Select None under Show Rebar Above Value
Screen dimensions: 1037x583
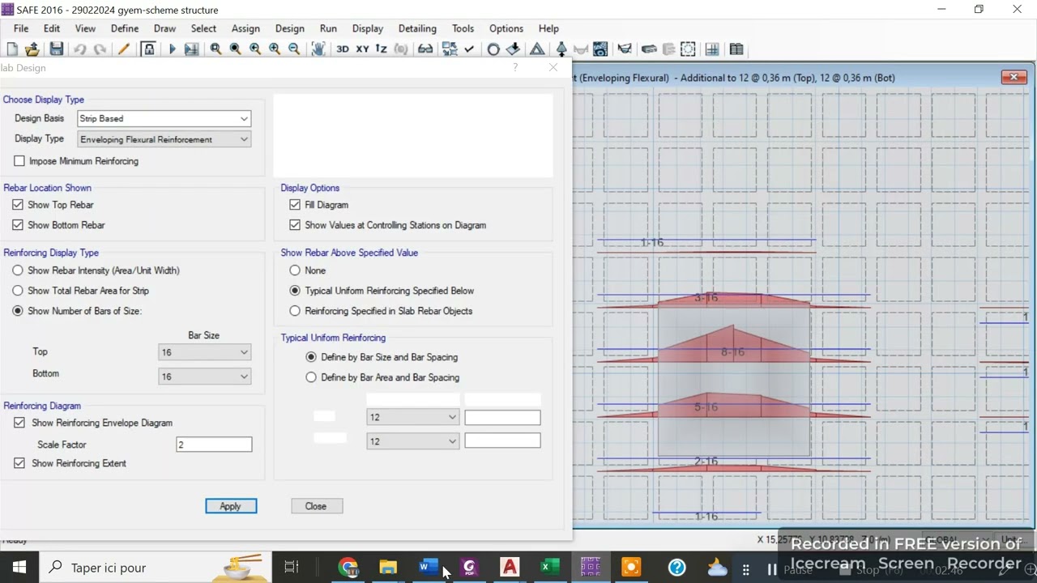[295, 270]
